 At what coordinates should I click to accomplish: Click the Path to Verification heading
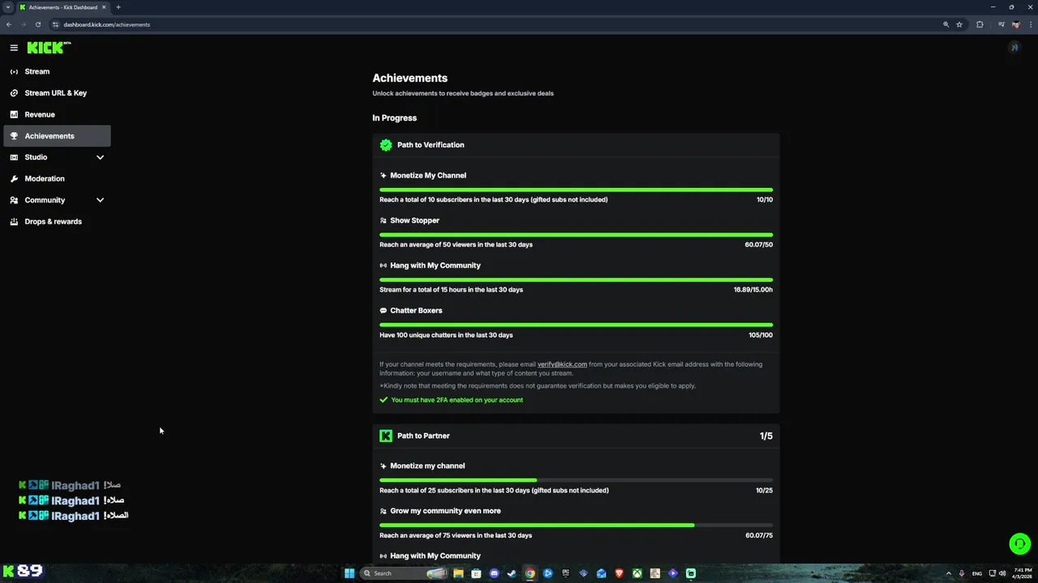[431, 145]
